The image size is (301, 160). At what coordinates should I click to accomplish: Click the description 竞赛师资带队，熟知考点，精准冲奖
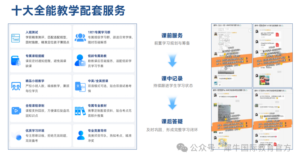[x=110, y=138]
